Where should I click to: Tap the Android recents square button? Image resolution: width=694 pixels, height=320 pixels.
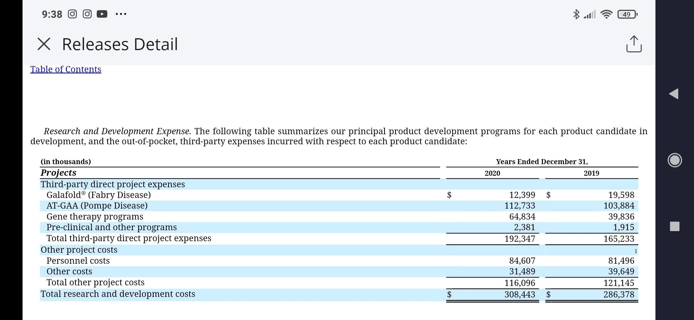(x=675, y=226)
